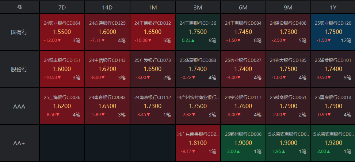355x162 pixels.
Task: Click the 1Y tenor column header
Action: (333, 7)
